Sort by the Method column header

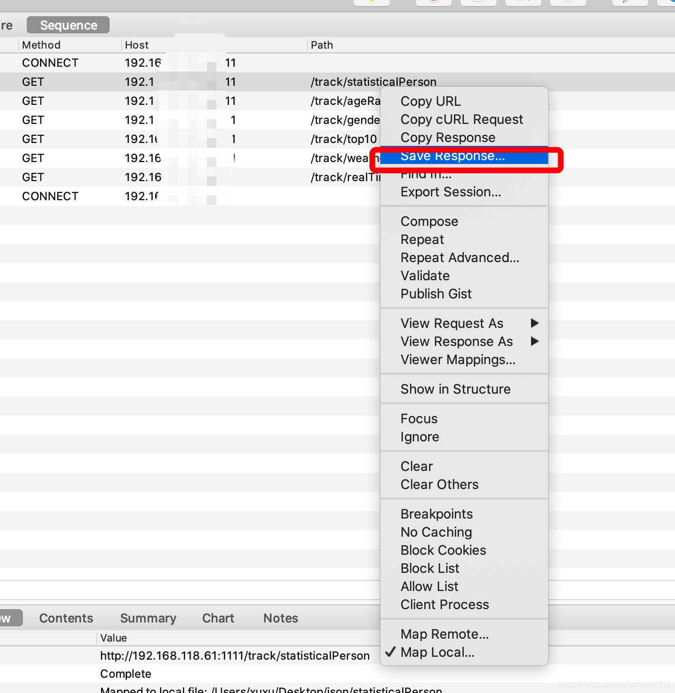(41, 45)
